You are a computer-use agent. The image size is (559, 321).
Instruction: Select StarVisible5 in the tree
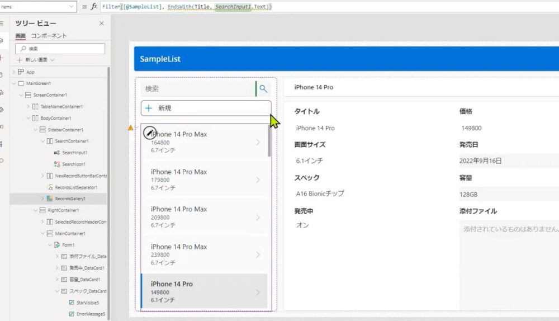coord(88,303)
